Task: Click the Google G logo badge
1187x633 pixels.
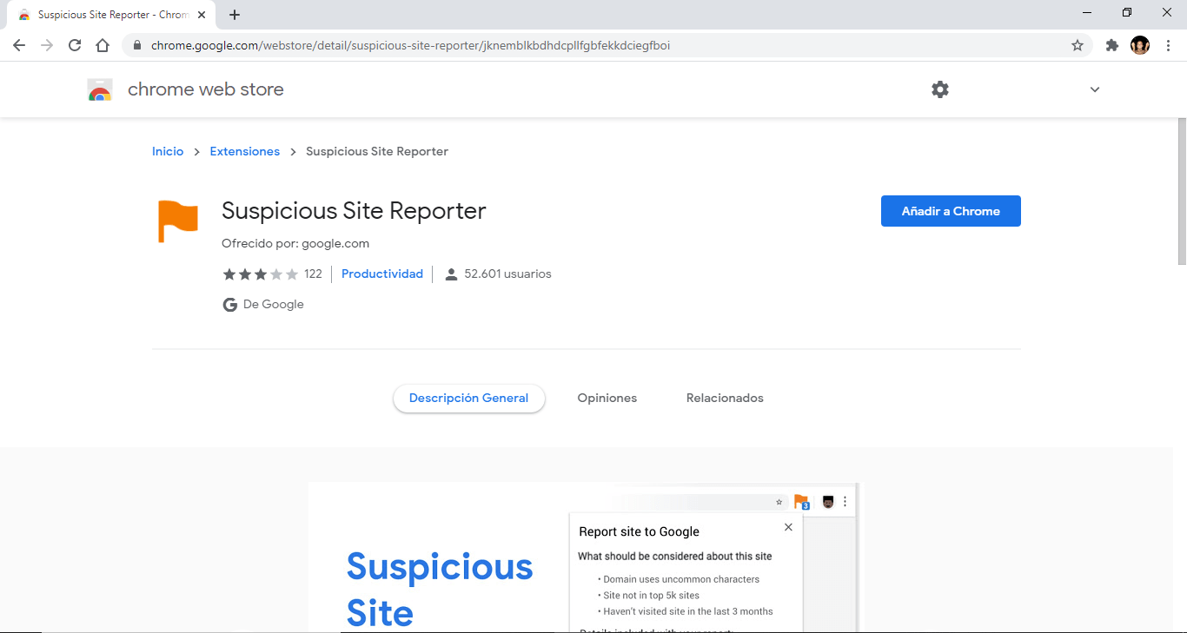Action: [x=230, y=305]
